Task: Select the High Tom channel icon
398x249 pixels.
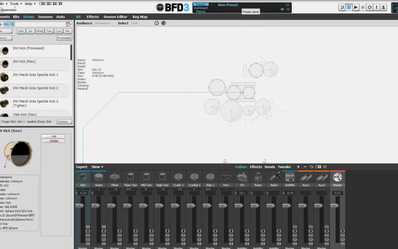Action: [162, 177]
